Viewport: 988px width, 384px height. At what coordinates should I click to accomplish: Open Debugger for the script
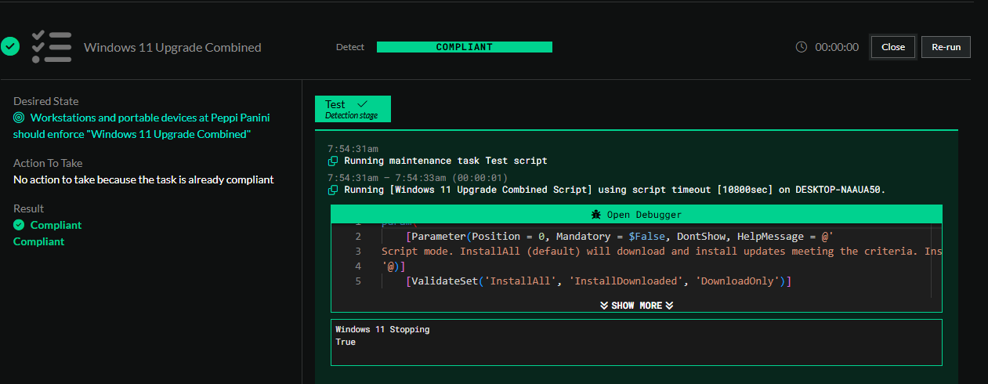pyautogui.click(x=636, y=215)
